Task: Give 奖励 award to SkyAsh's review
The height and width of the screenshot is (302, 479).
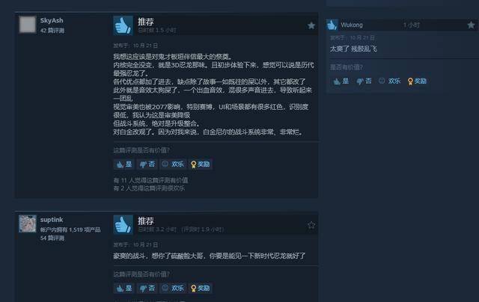Action: point(201,164)
